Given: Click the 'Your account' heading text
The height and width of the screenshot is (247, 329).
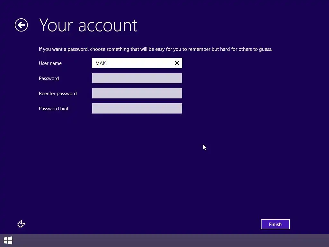Looking at the screenshot, I should pyautogui.click(x=88, y=25).
